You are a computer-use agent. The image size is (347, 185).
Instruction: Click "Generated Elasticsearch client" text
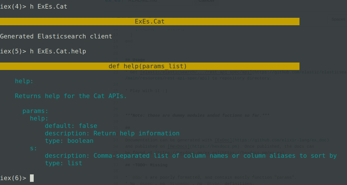click(56, 36)
